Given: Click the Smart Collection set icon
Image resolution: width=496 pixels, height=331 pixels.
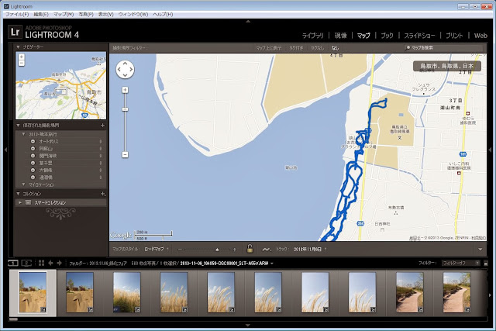Looking at the screenshot, I should [x=28, y=202].
